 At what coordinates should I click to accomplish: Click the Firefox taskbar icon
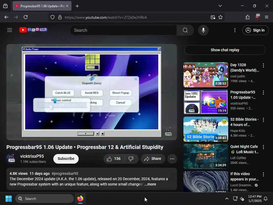coord(80,199)
